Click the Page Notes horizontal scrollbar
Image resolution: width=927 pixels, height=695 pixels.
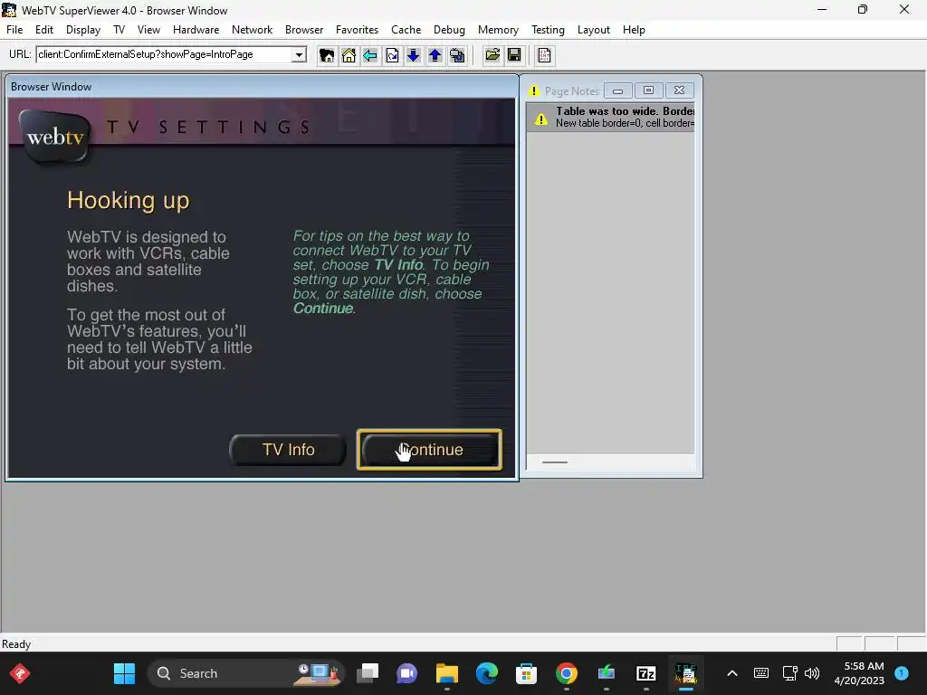[x=610, y=462]
